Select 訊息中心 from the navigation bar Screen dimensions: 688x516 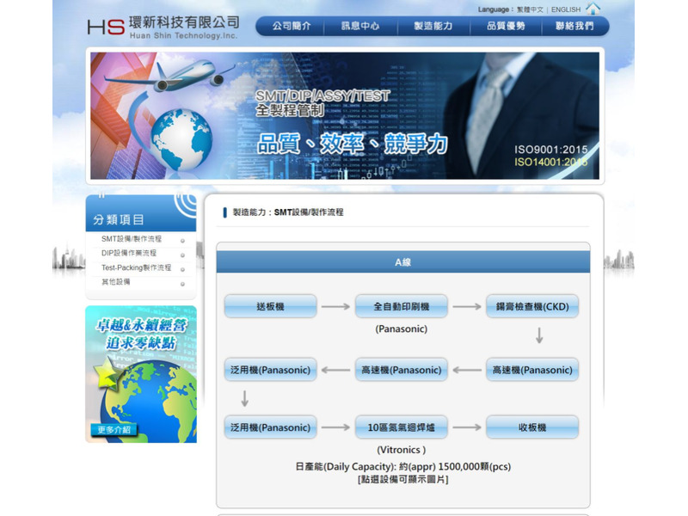(361, 26)
